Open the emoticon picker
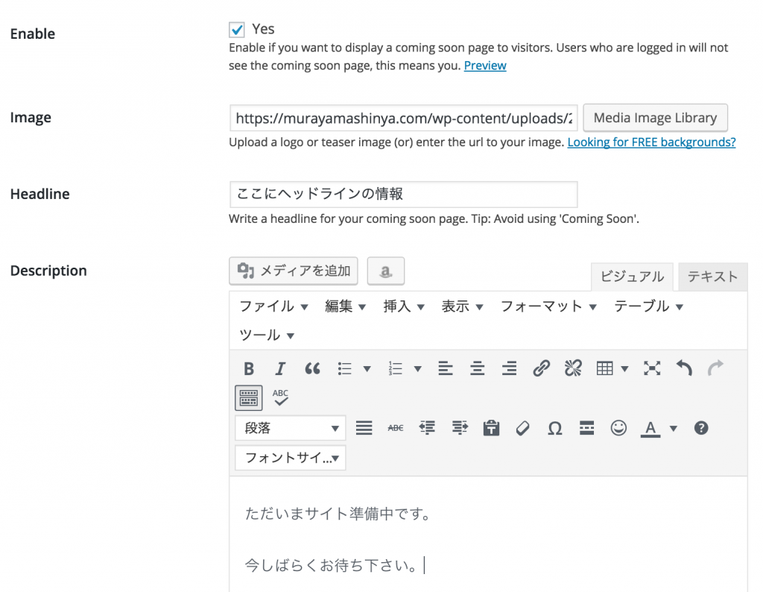The height and width of the screenshot is (592, 763). pyautogui.click(x=618, y=428)
